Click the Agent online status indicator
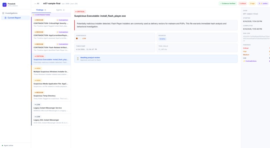The image size is (270, 148). pyautogui.click(x=8, y=145)
